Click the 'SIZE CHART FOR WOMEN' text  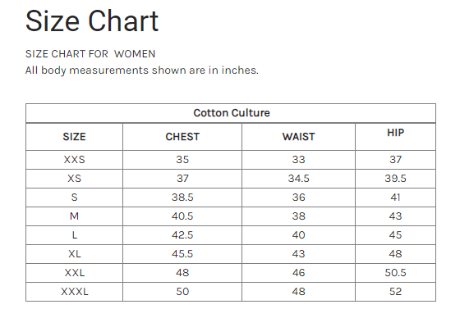90,54
